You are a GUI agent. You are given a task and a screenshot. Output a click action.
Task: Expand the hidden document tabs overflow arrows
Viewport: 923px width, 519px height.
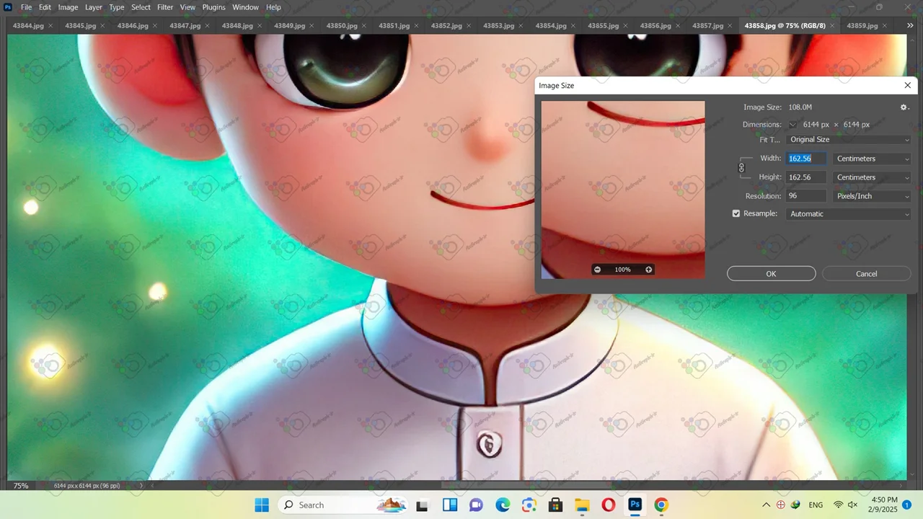[x=910, y=26]
